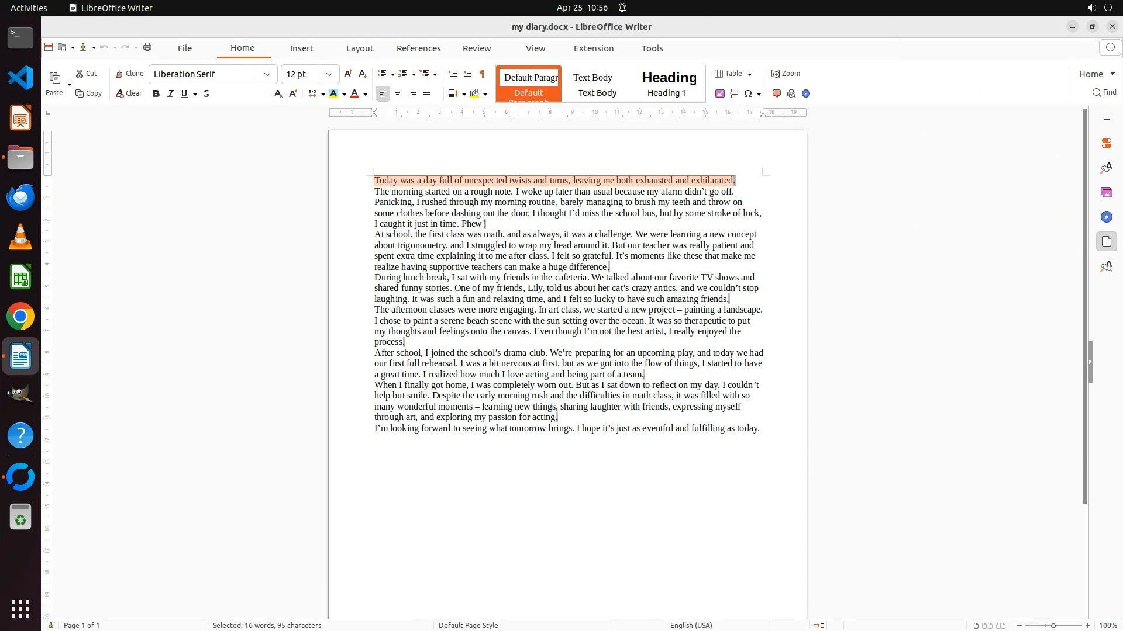Insert a page break icon
Viewport: 1123px width, 631px height.
pos(735,93)
